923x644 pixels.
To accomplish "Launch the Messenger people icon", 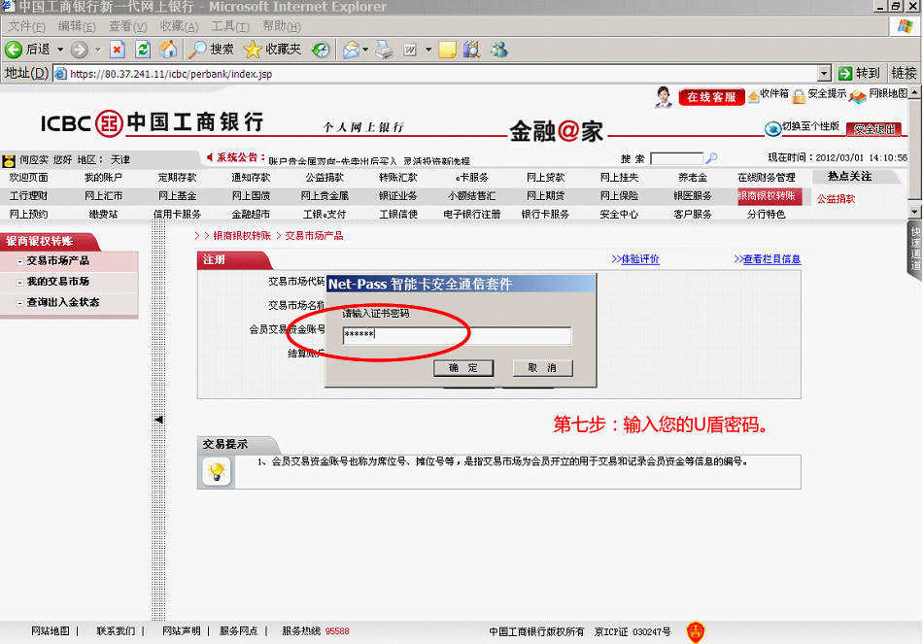I will pos(499,50).
